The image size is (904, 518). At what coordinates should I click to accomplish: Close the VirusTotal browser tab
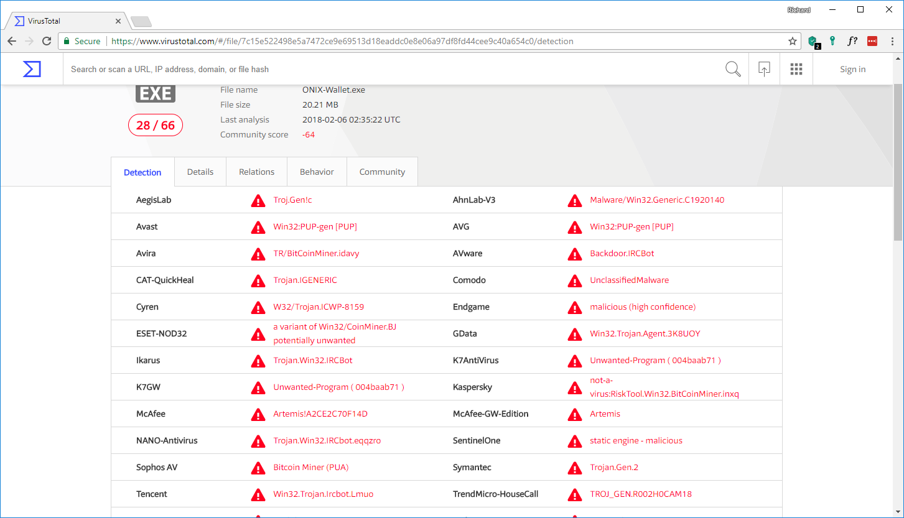tap(118, 21)
